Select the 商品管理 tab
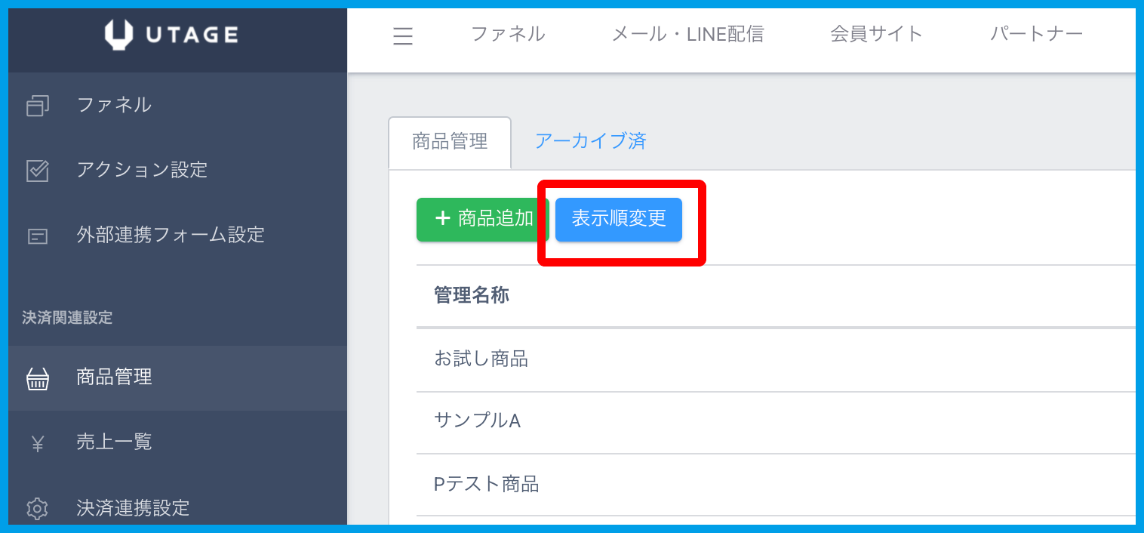1144x533 pixels. pyautogui.click(x=450, y=142)
